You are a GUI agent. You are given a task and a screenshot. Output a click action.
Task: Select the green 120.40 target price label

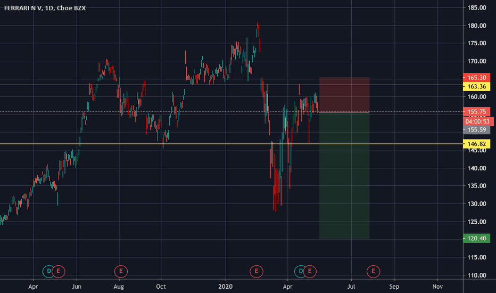pyautogui.click(x=476, y=238)
